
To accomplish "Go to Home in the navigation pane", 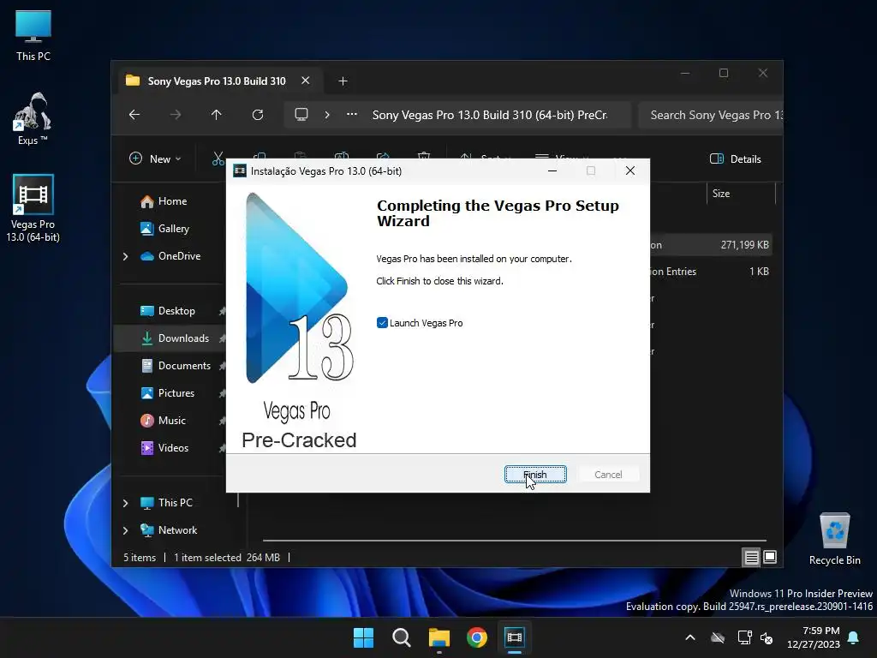I will 172,201.
